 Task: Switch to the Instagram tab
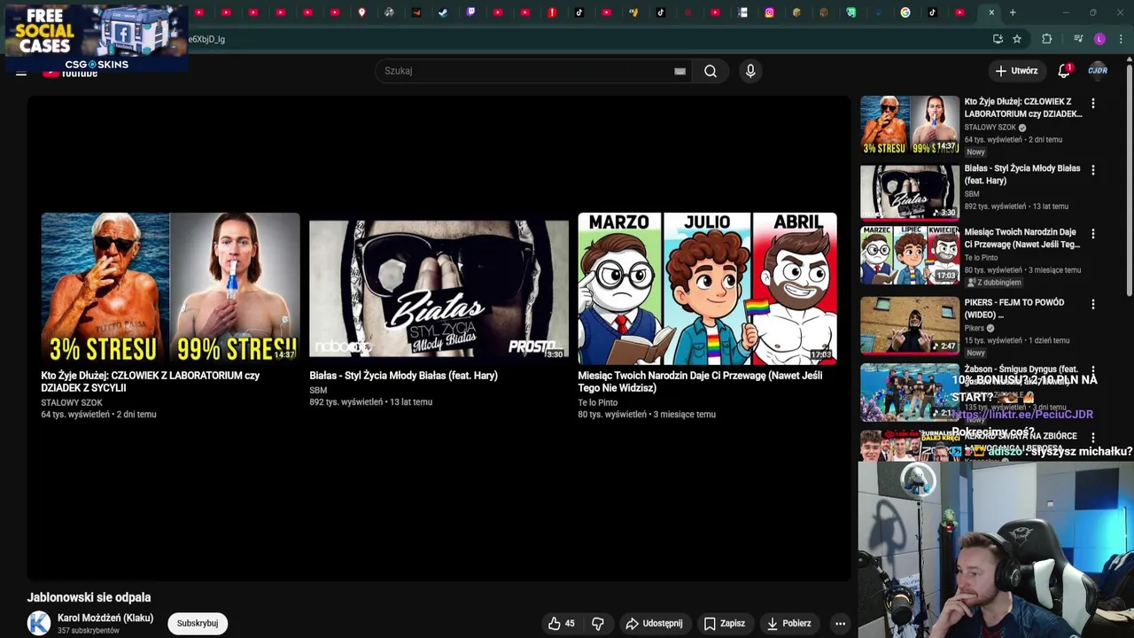click(769, 12)
